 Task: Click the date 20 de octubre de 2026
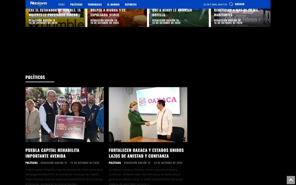coord(43,23)
